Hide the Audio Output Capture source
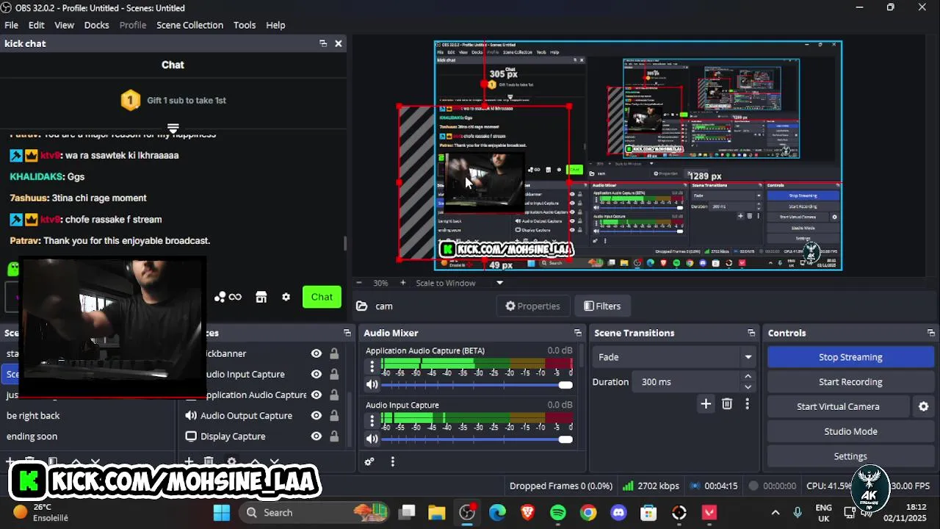 pyautogui.click(x=317, y=415)
